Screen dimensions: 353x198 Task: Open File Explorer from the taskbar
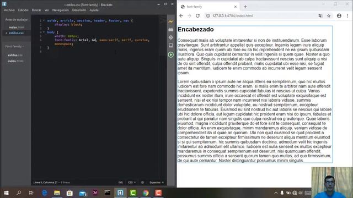tap(57, 193)
